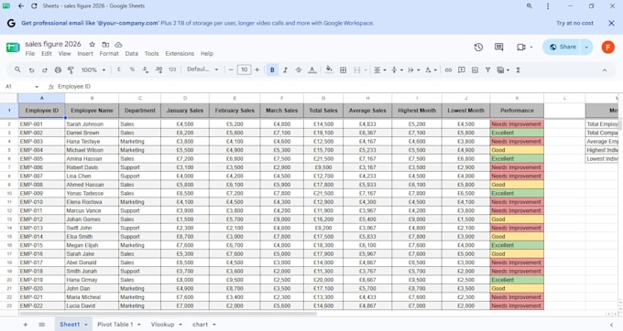
Task: Open the browser three-dot menu
Action: tap(548, 6)
